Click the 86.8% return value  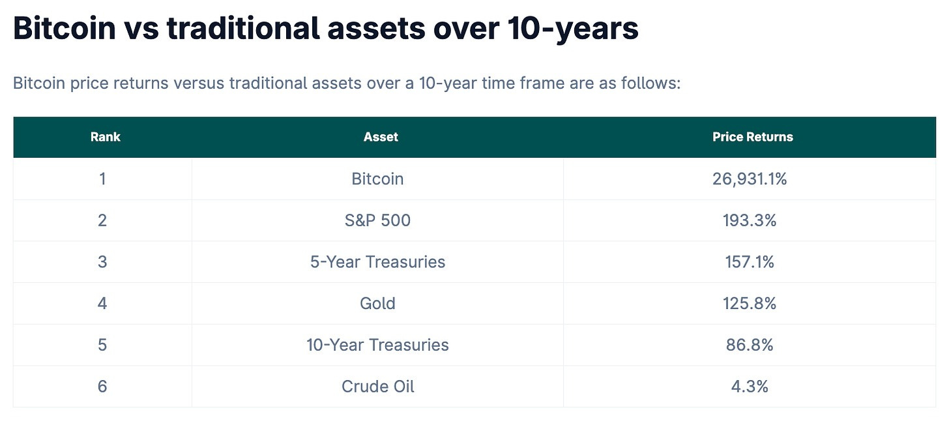(x=750, y=345)
